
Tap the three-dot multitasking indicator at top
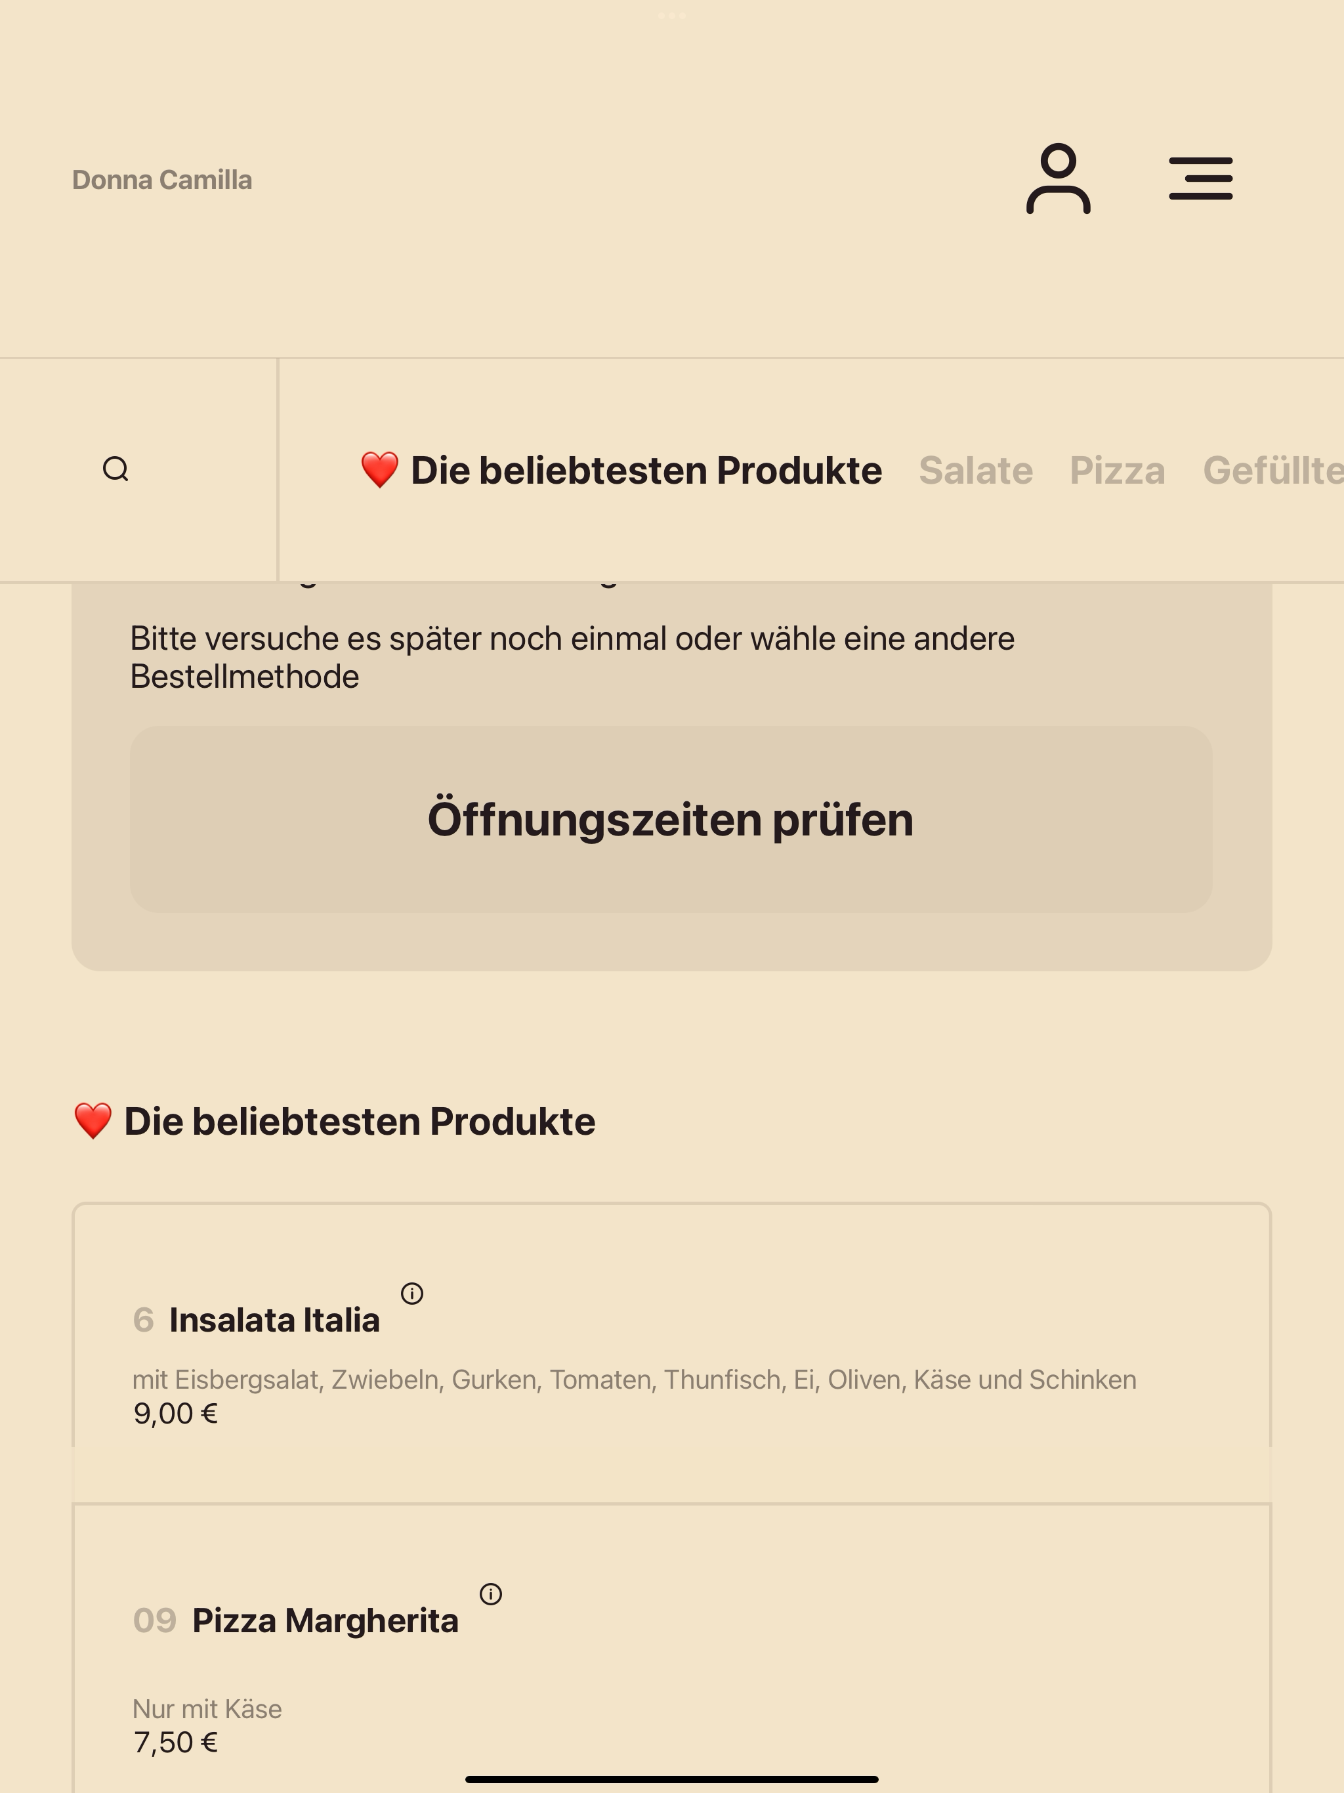[x=672, y=15]
